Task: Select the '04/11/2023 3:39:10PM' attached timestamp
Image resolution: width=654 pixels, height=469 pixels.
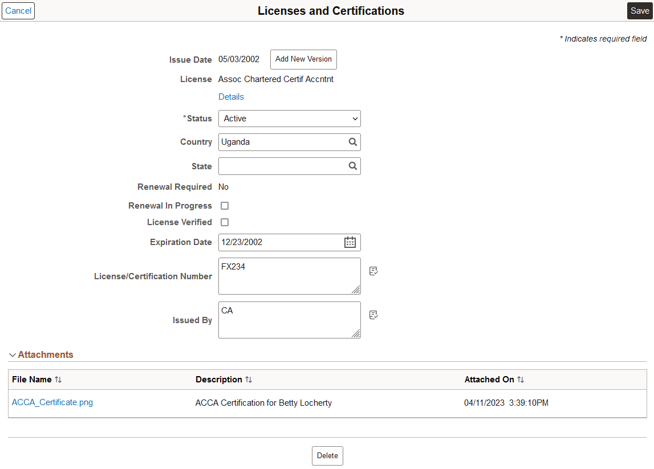Action: tap(506, 403)
